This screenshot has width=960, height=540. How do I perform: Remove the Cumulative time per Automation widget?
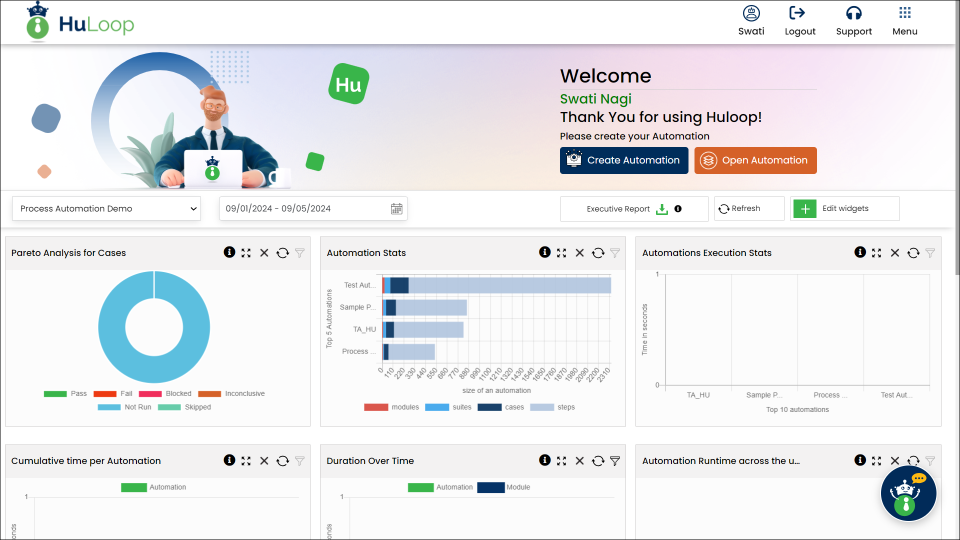(264, 461)
